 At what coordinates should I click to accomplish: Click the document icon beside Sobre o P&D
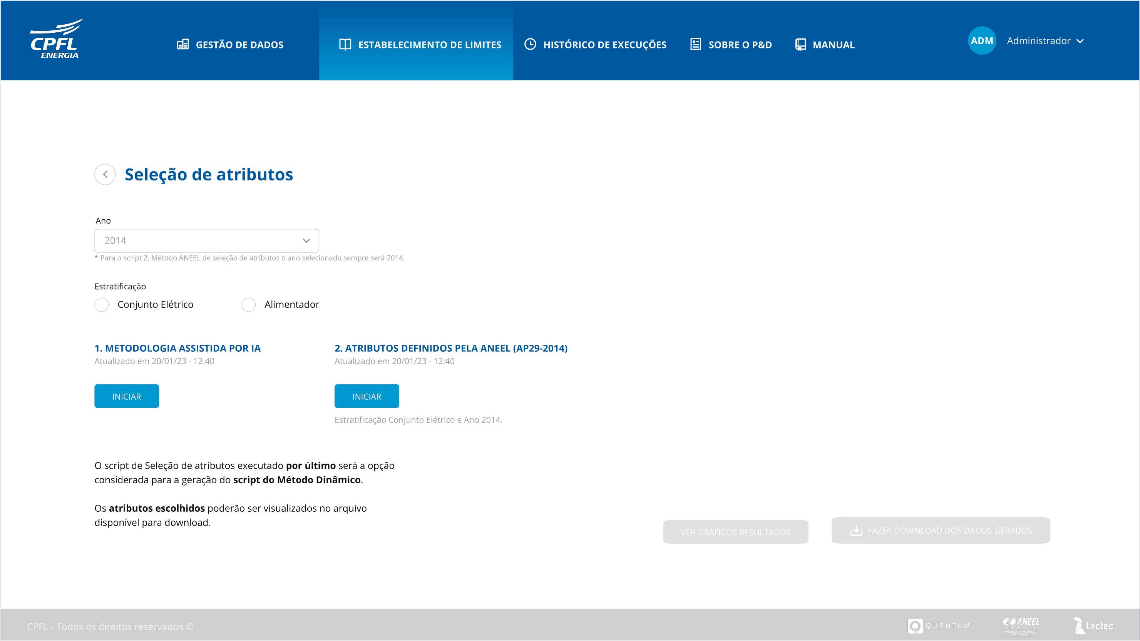click(x=695, y=44)
